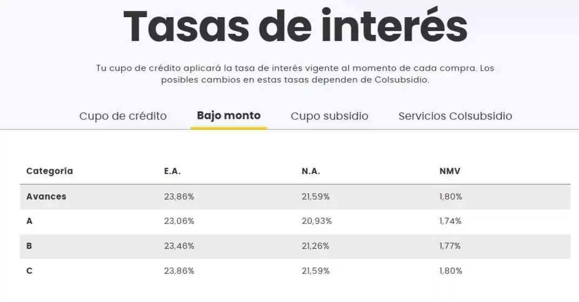
Task: Open the Cupo subsidio tab
Action: click(329, 116)
